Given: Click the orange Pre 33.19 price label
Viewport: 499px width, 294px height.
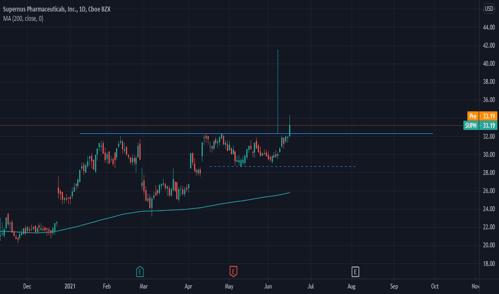Looking at the screenshot, I should click(x=482, y=116).
